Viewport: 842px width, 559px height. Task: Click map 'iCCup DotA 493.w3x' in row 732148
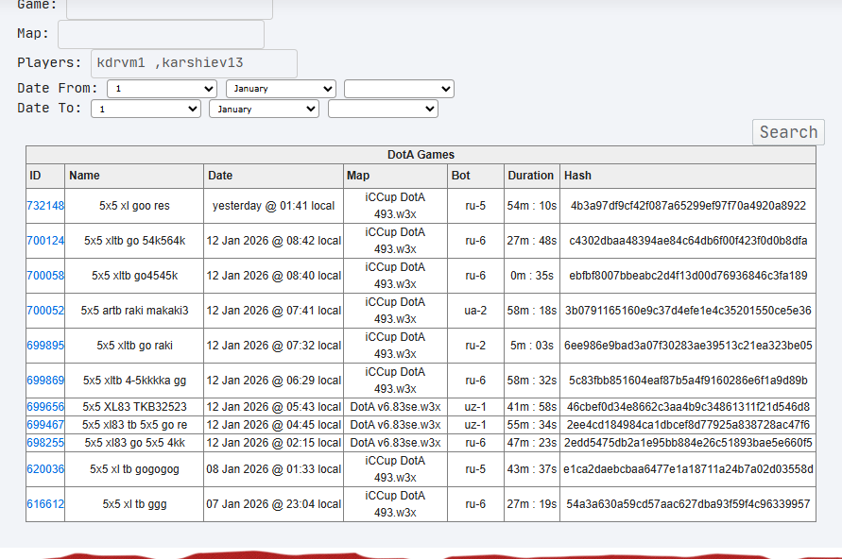(395, 206)
